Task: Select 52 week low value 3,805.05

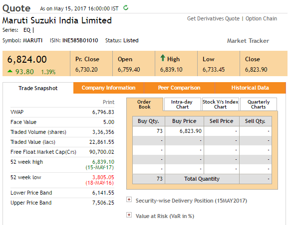Action: pos(103,177)
